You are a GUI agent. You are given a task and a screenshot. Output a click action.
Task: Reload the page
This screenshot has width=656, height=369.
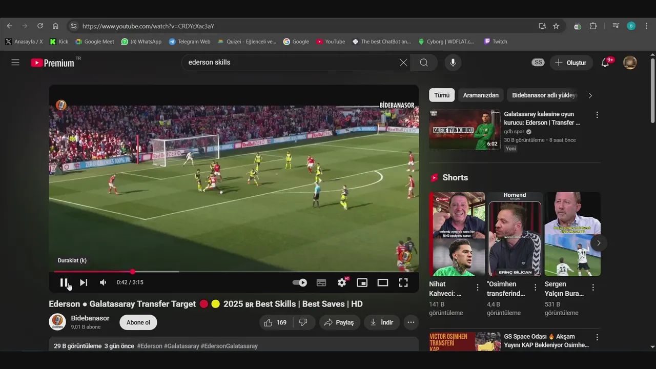[40, 26]
